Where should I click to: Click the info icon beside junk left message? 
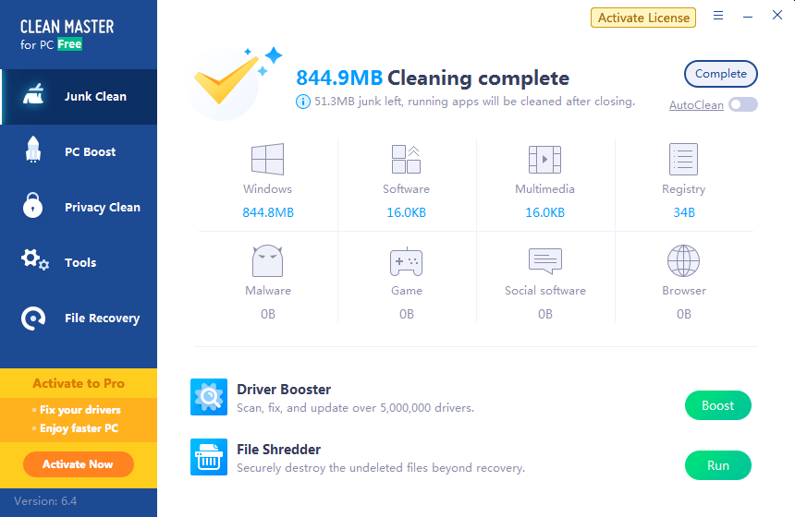pyautogui.click(x=302, y=102)
